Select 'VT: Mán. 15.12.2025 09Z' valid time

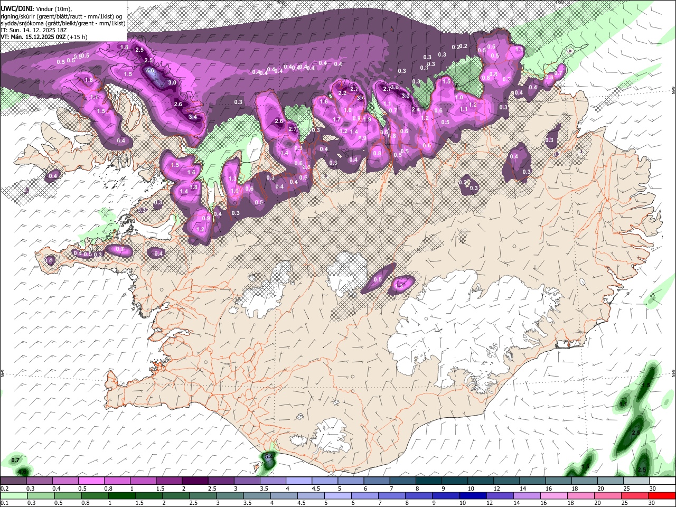point(32,37)
